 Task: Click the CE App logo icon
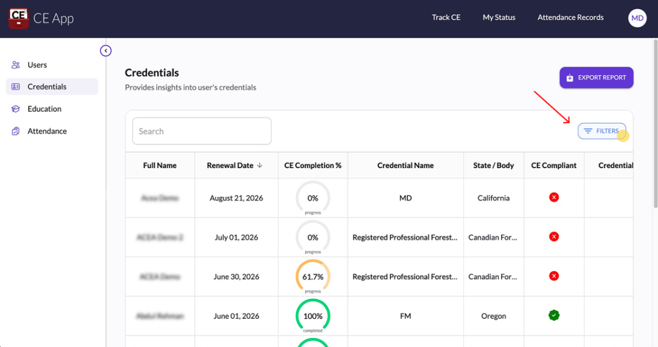[x=19, y=18]
